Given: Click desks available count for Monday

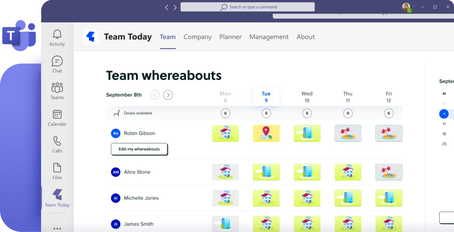Looking at the screenshot, I should coord(225,113).
